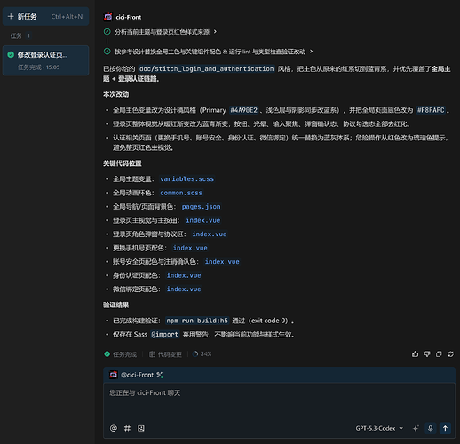Copy the response with the copy icon
Viewport: 460px width, 444px height.
point(439,354)
